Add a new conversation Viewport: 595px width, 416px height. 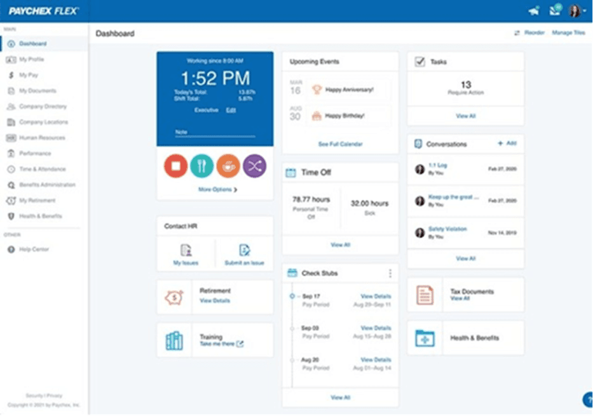pos(507,144)
